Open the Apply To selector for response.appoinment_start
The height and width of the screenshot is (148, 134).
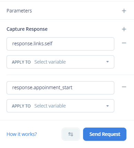click(x=60, y=106)
